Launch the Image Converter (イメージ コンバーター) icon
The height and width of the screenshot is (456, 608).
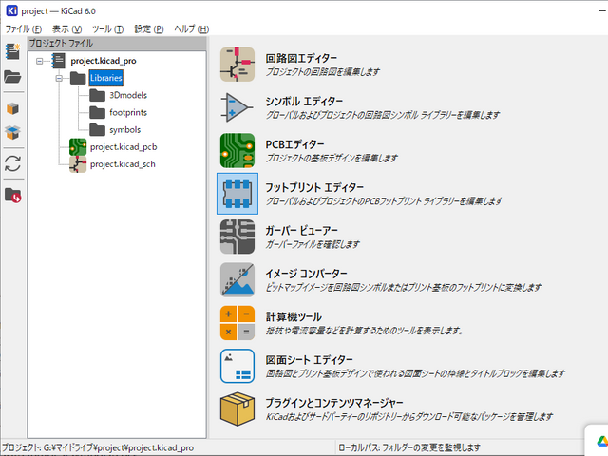[x=237, y=279]
